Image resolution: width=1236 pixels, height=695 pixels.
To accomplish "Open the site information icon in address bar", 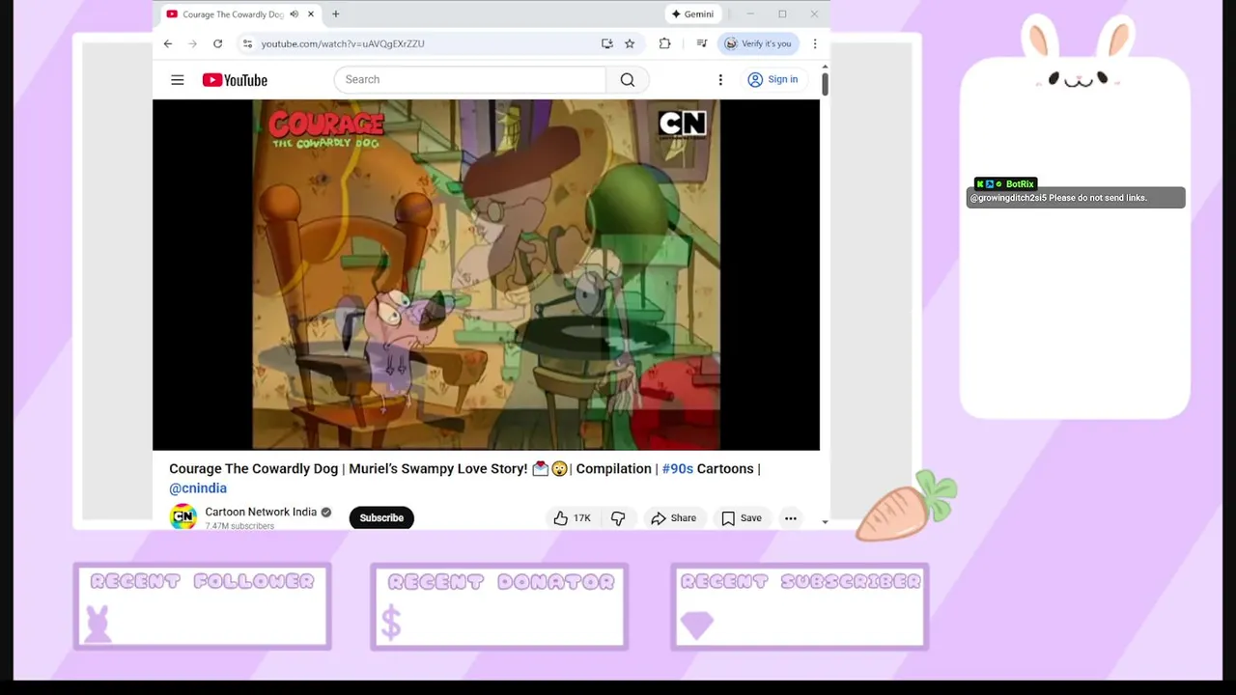I will tap(247, 43).
